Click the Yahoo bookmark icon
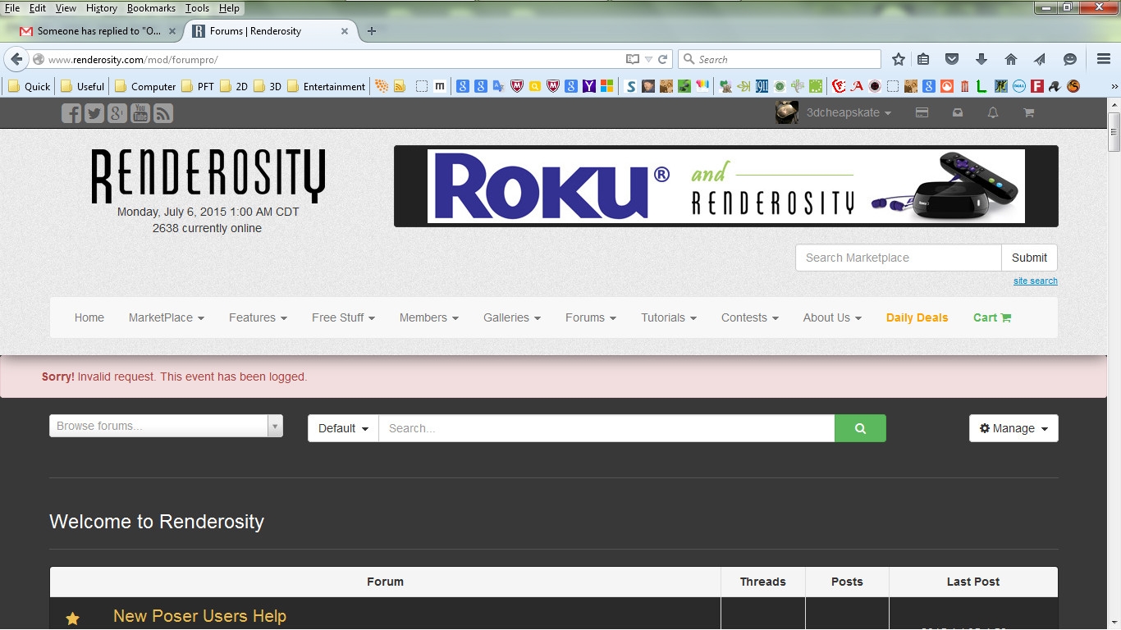 click(x=589, y=86)
